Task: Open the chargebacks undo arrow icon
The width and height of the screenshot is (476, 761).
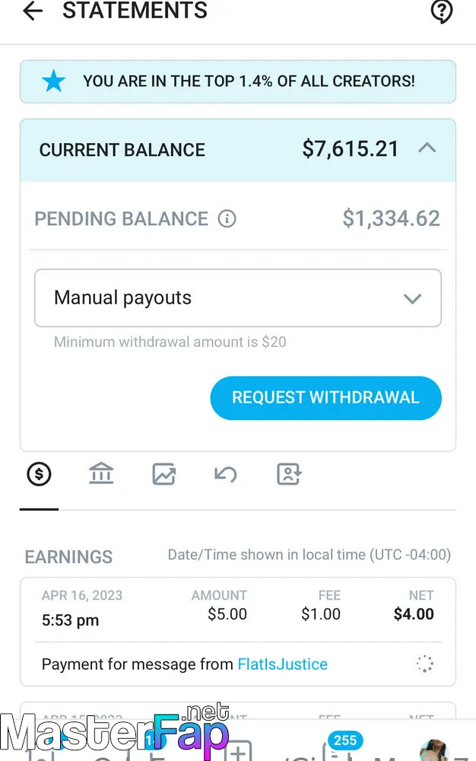Action: tap(226, 474)
